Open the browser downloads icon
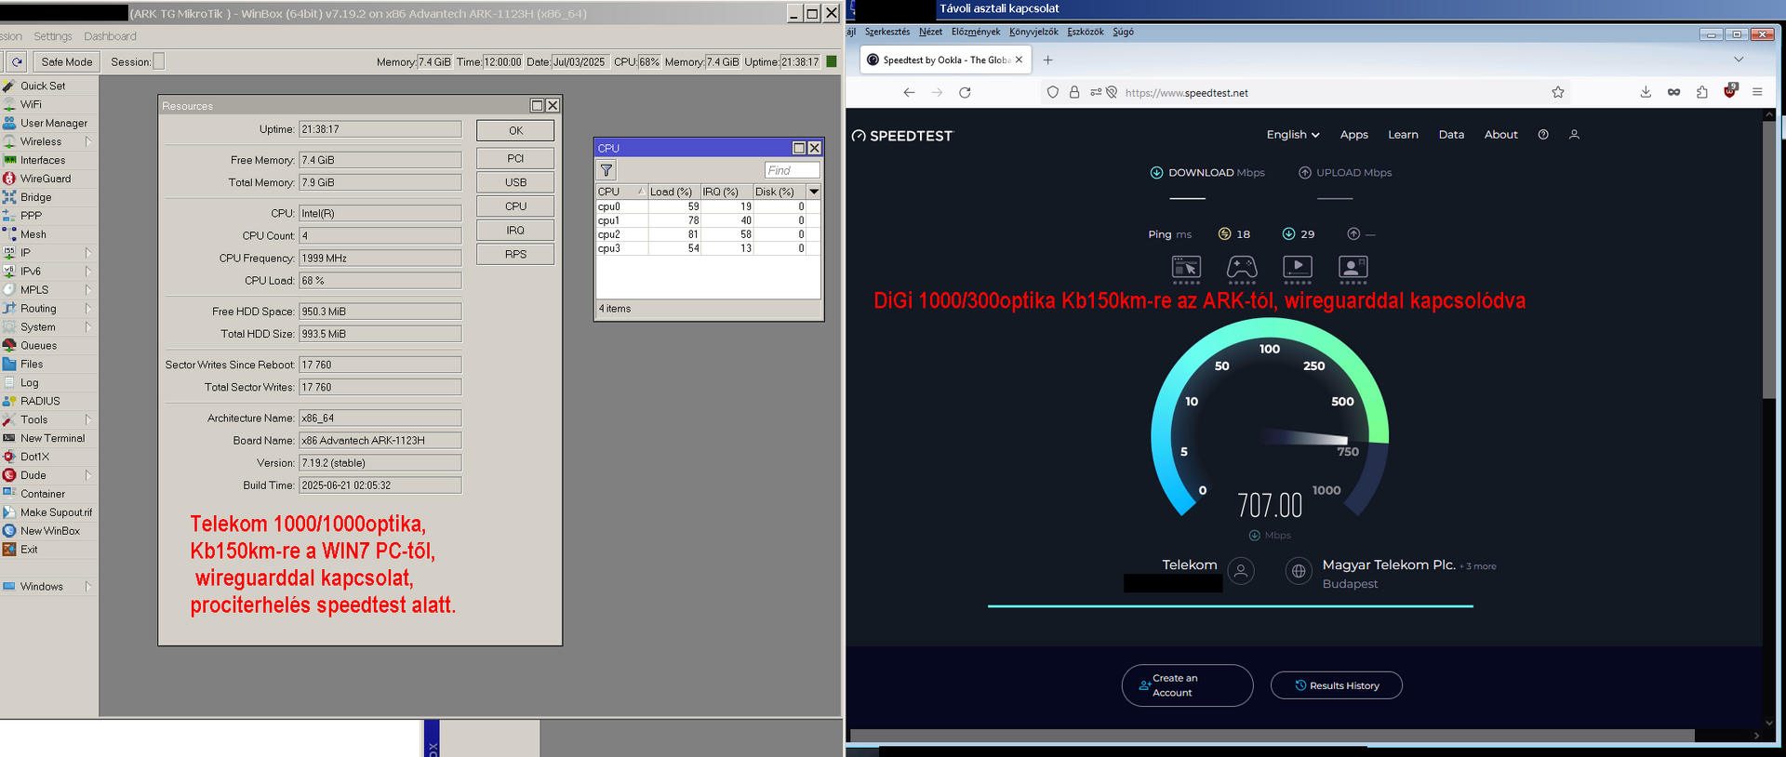 (x=1646, y=92)
